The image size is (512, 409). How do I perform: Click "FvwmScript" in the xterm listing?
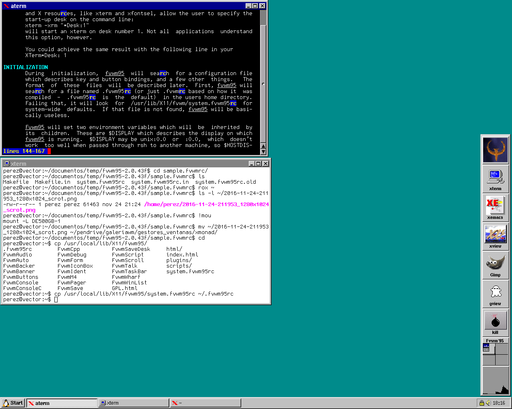pos(128,255)
